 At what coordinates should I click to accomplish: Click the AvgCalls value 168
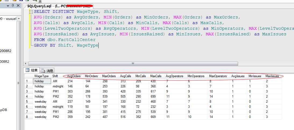coord(126,107)
